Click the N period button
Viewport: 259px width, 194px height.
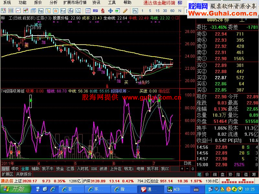click(180, 11)
